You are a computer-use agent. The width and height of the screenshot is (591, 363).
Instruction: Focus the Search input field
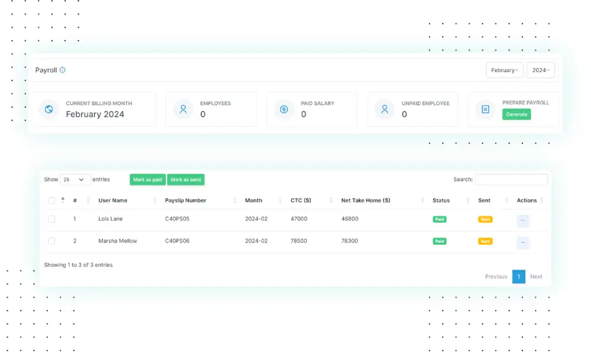click(511, 180)
